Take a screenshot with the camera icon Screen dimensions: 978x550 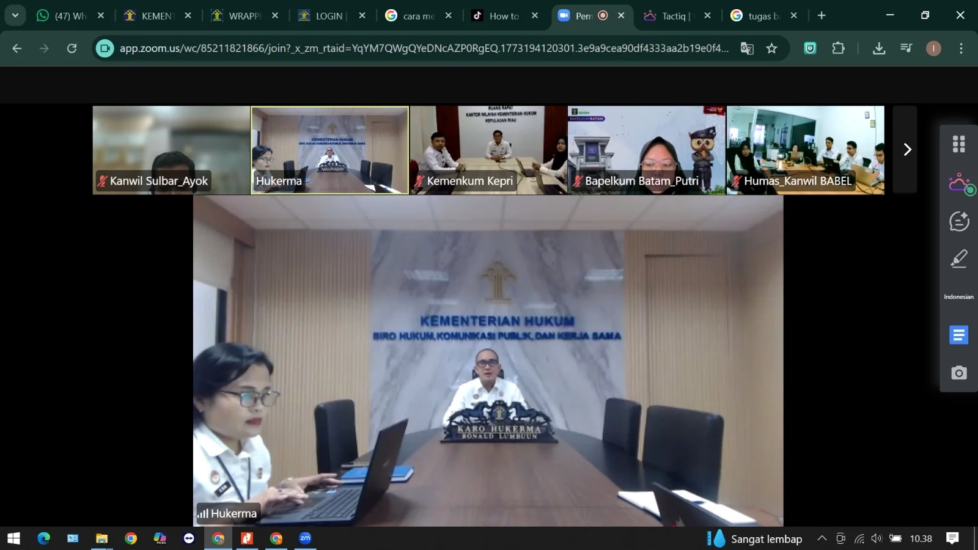tap(958, 373)
